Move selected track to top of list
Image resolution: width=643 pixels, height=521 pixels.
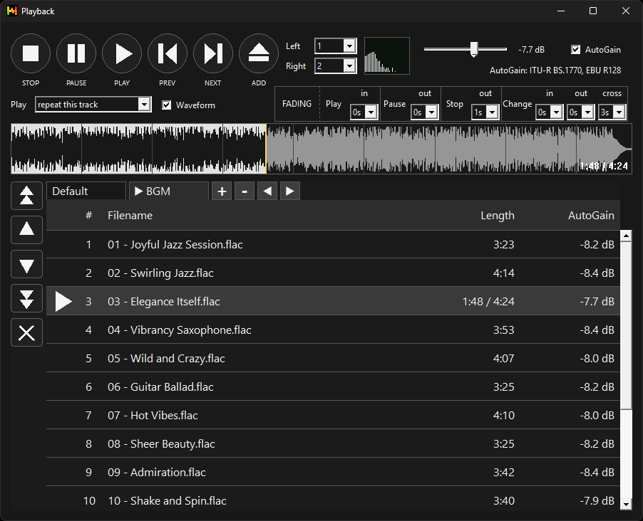[x=26, y=195]
